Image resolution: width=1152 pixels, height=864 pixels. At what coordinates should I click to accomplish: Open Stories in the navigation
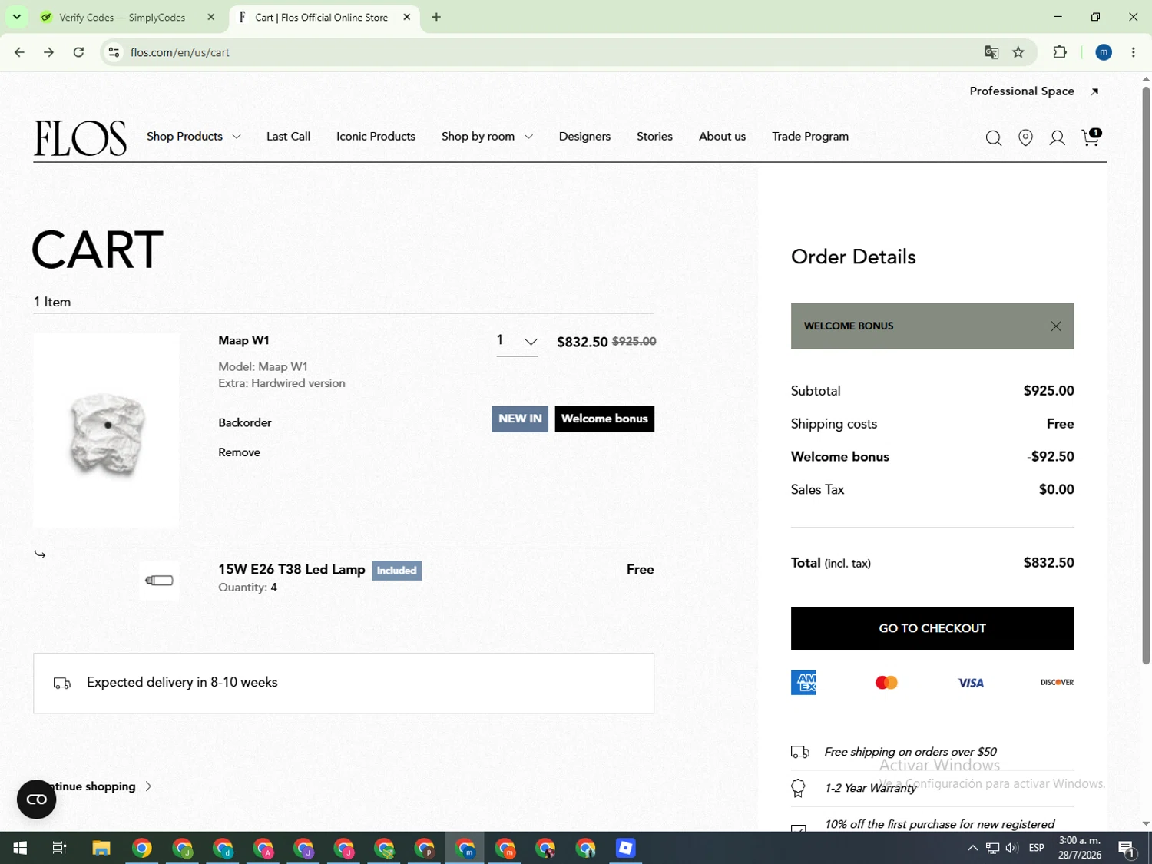(x=654, y=137)
